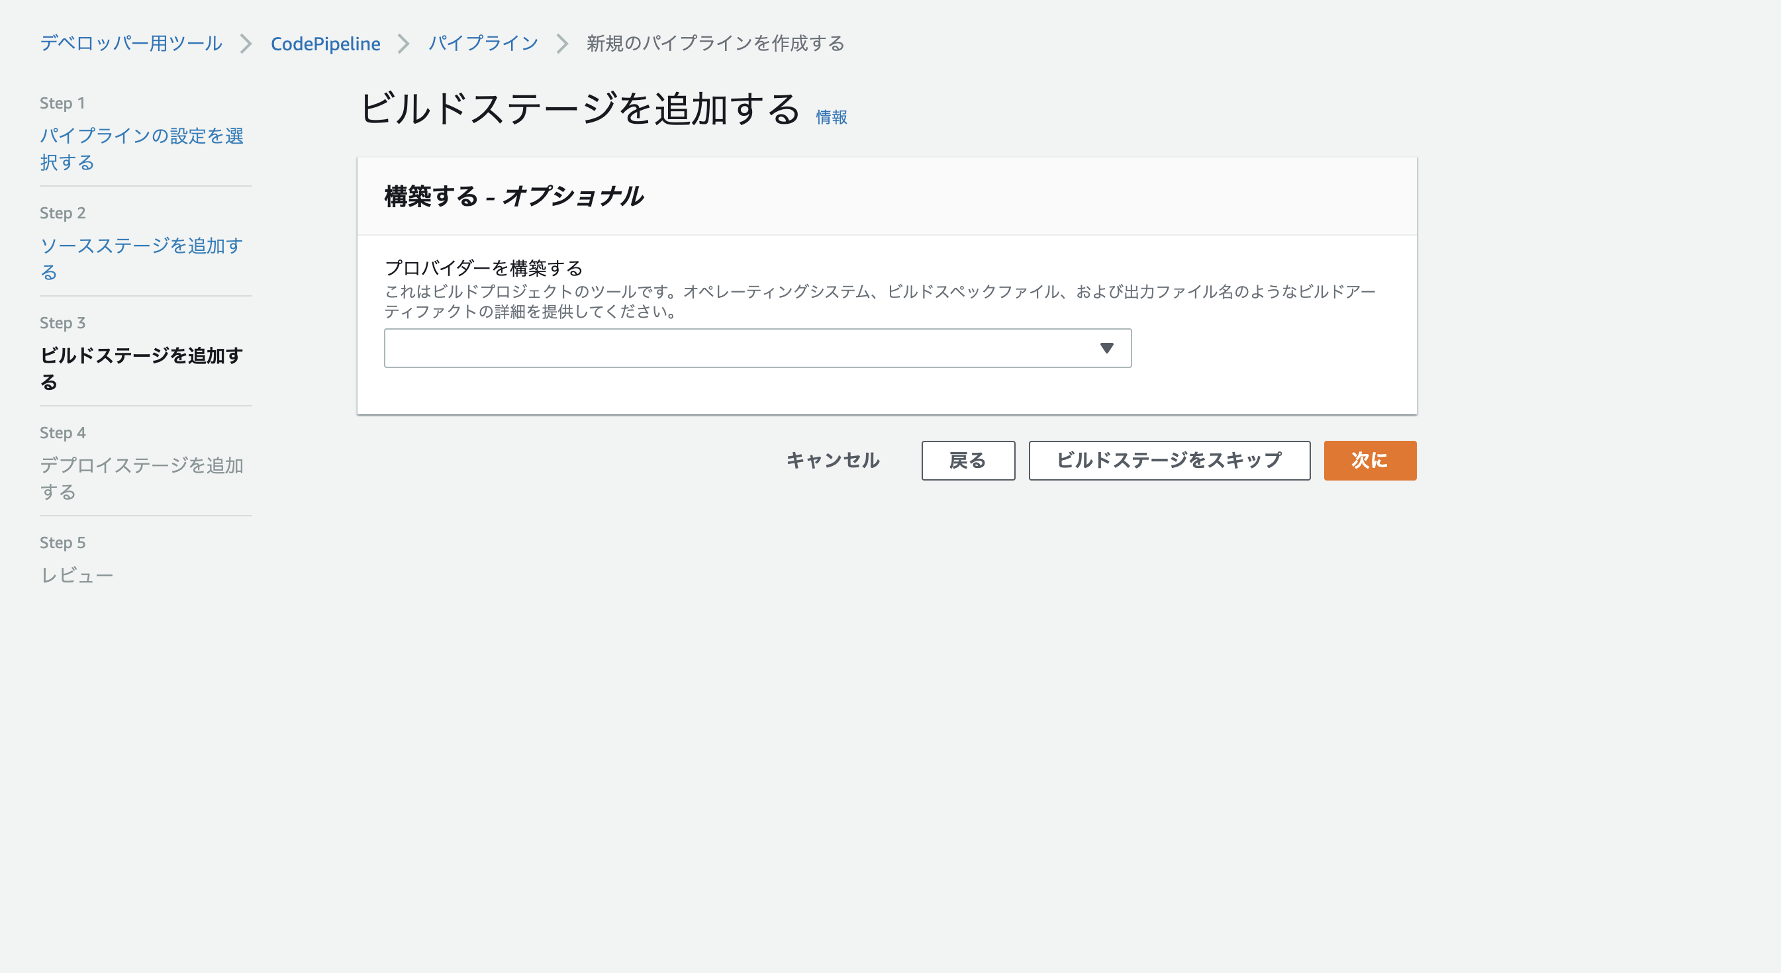The height and width of the screenshot is (973, 1781).
Task: Select Step 2 ソースステージを追加する
Action: [141, 258]
